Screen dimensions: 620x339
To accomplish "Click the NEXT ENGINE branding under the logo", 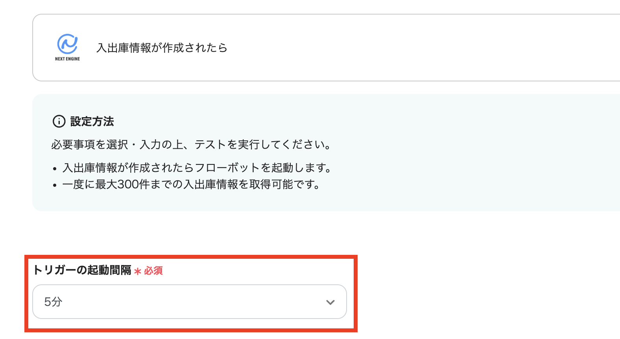I will (66, 59).
